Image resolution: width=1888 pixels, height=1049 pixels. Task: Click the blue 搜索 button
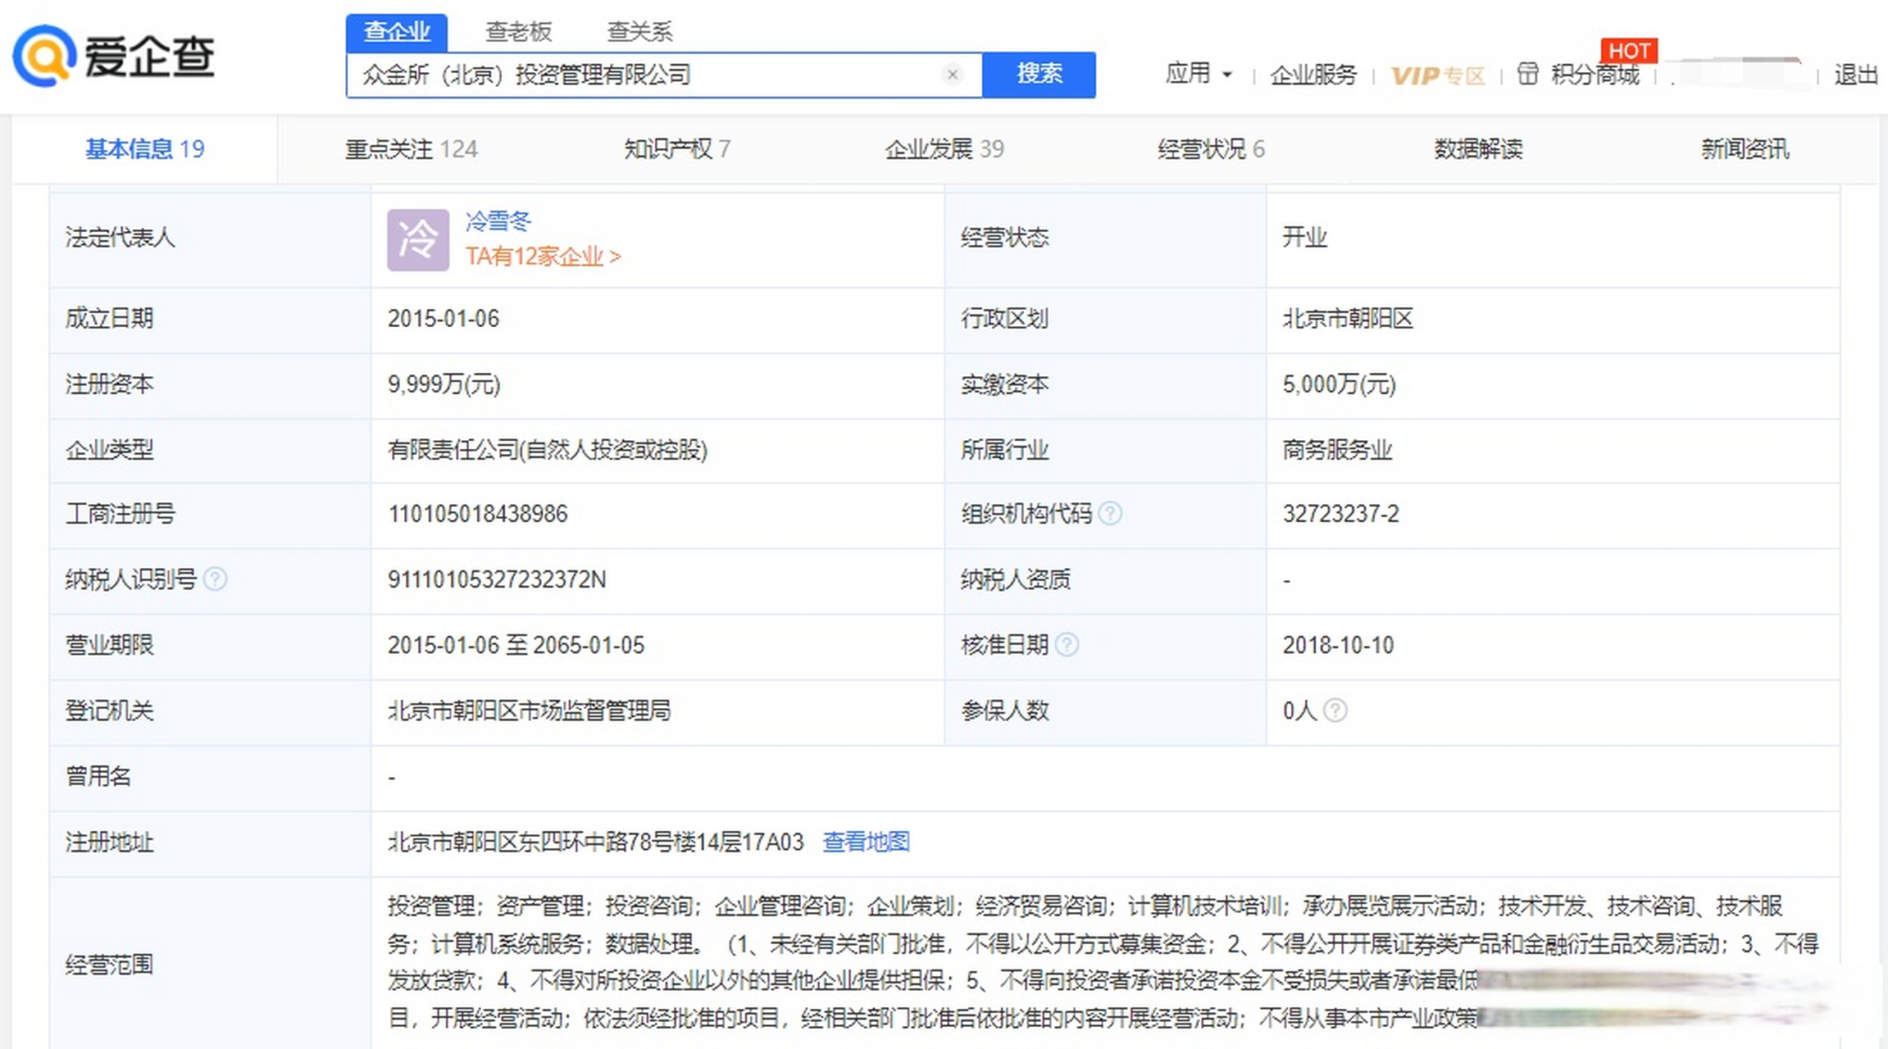[x=1040, y=75]
